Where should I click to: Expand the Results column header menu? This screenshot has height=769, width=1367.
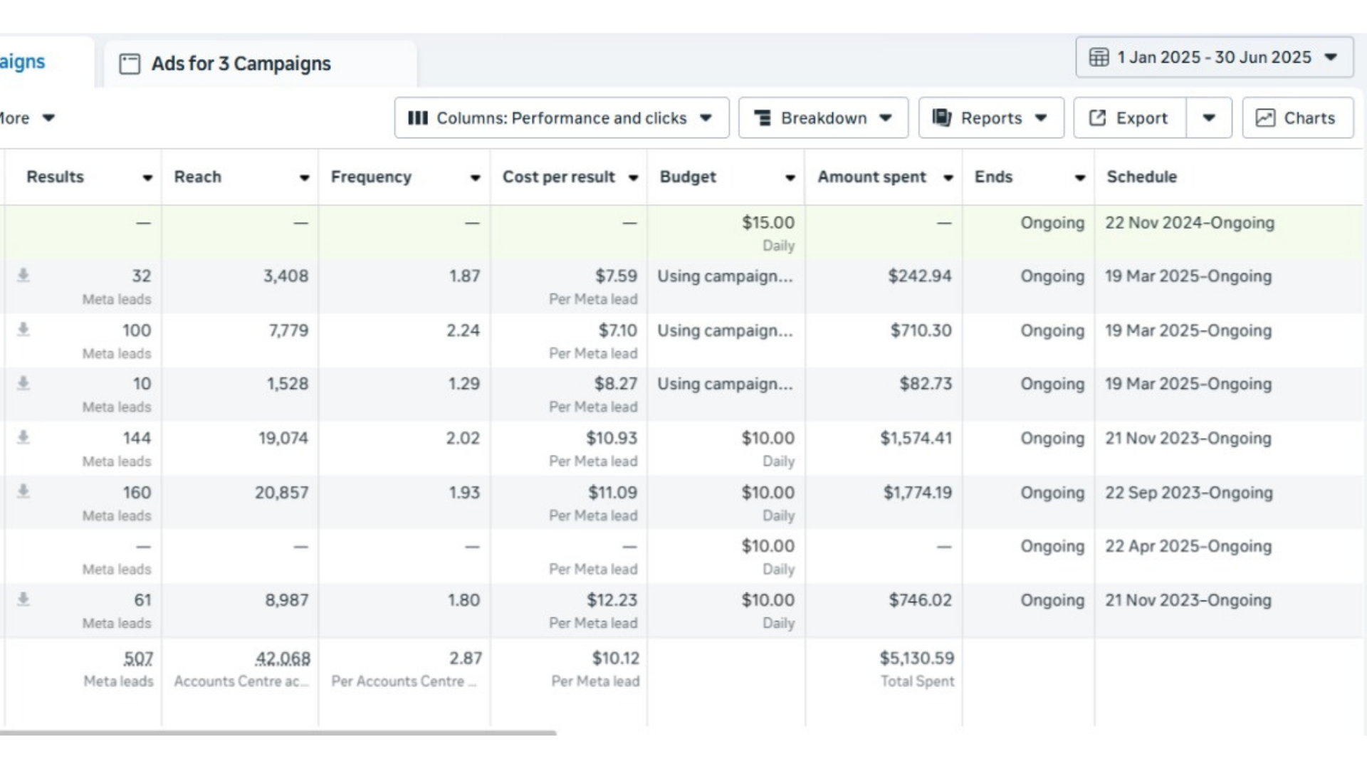point(147,178)
